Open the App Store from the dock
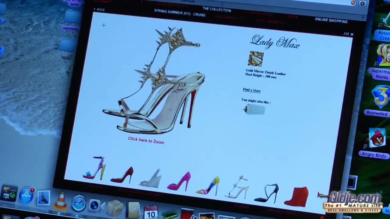Image resolution: width=390 pixels, height=219 pixels. tap(26, 196)
